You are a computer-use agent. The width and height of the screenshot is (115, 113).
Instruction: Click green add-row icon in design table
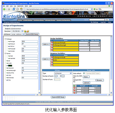74,86
